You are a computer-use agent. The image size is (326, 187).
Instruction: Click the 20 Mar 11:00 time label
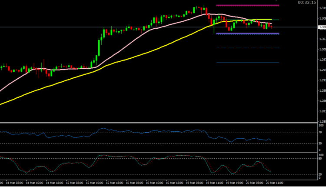pos(274,183)
